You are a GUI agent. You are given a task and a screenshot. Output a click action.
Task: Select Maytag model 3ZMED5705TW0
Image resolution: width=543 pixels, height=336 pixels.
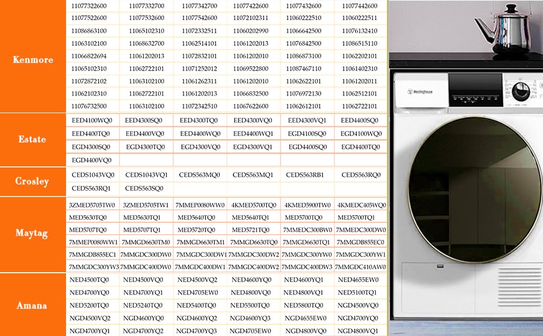click(92, 205)
